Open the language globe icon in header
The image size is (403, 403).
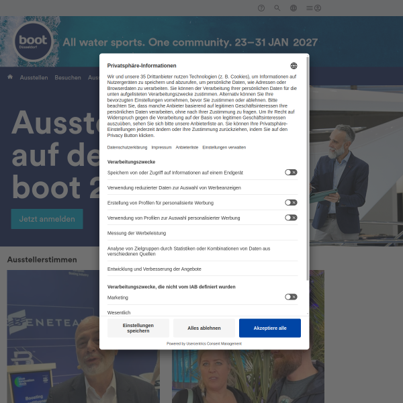coord(294,8)
